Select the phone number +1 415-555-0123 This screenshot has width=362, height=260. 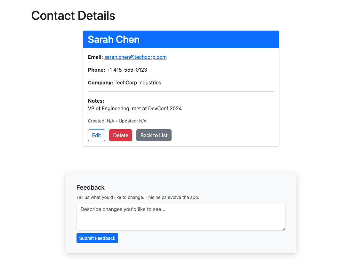coord(127,70)
